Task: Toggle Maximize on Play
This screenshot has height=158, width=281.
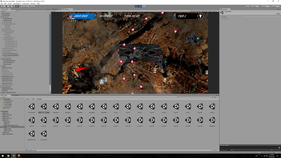Action: [196, 11]
